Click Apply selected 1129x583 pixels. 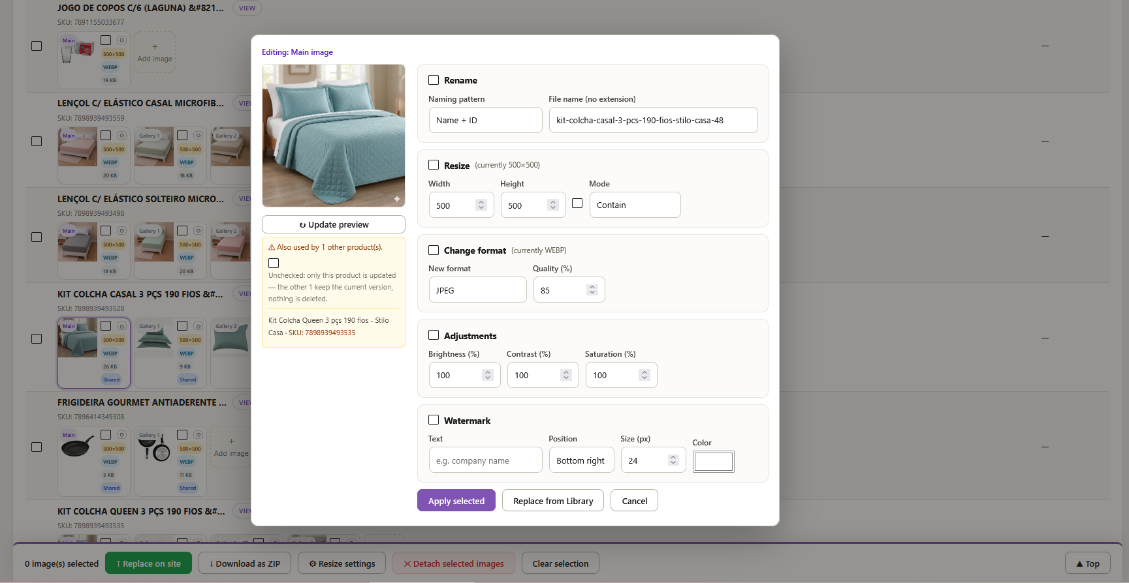tap(456, 501)
